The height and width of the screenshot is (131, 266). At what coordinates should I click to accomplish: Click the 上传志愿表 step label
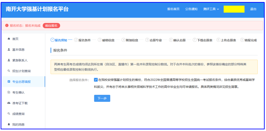tap(228, 40)
